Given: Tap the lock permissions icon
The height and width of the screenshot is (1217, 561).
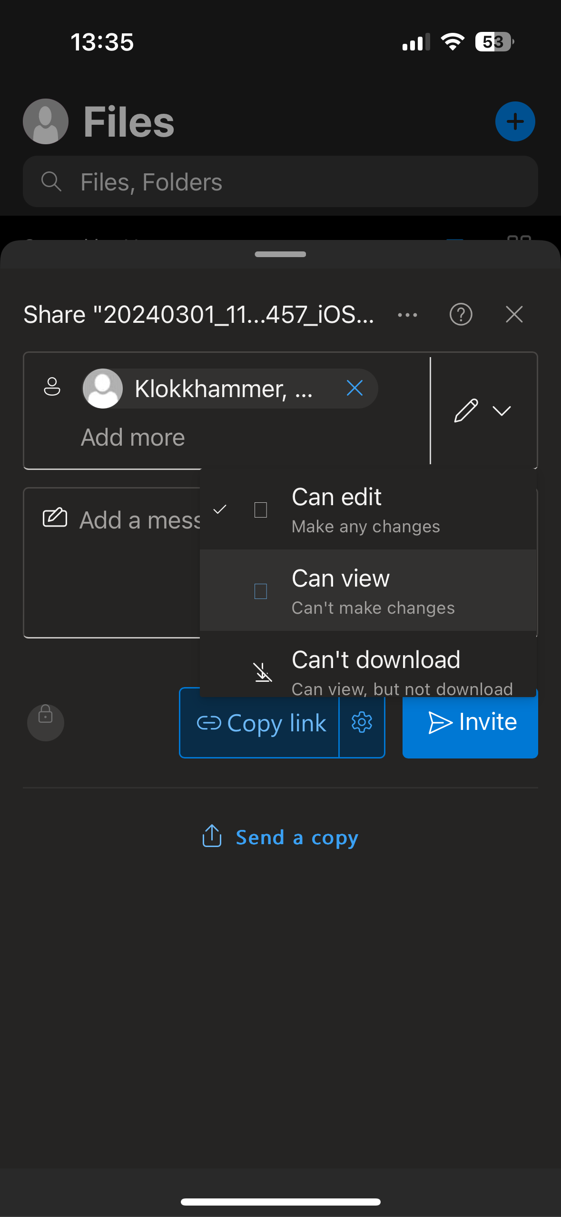Looking at the screenshot, I should pos(46,722).
